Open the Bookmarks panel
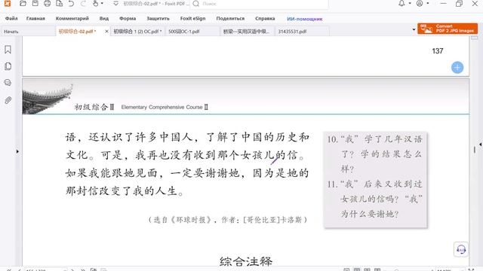 click(x=8, y=50)
